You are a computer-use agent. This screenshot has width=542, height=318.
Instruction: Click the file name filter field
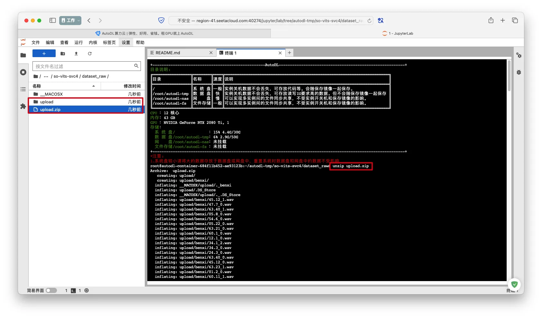84,66
